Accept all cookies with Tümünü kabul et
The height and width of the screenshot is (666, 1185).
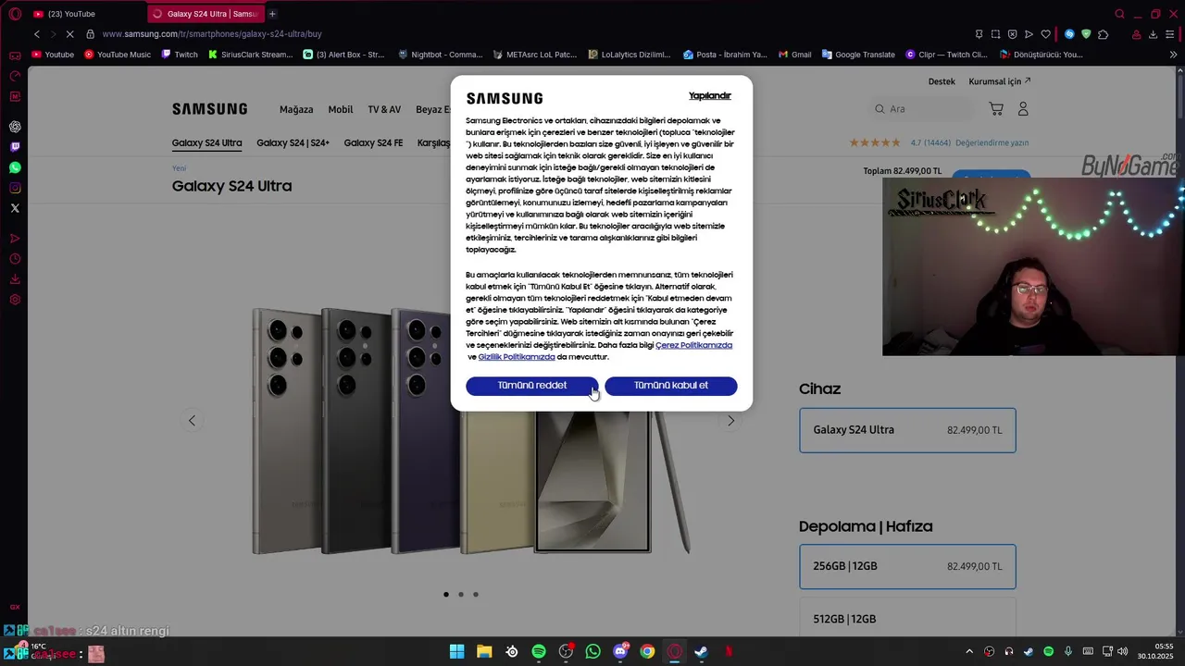click(671, 386)
